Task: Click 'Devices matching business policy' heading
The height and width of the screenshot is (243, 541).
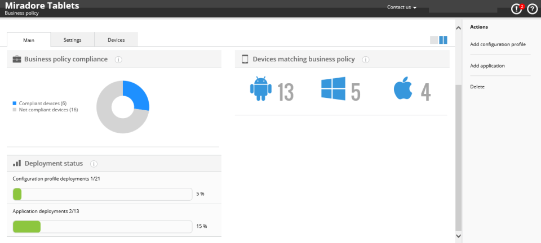Action: (x=304, y=59)
